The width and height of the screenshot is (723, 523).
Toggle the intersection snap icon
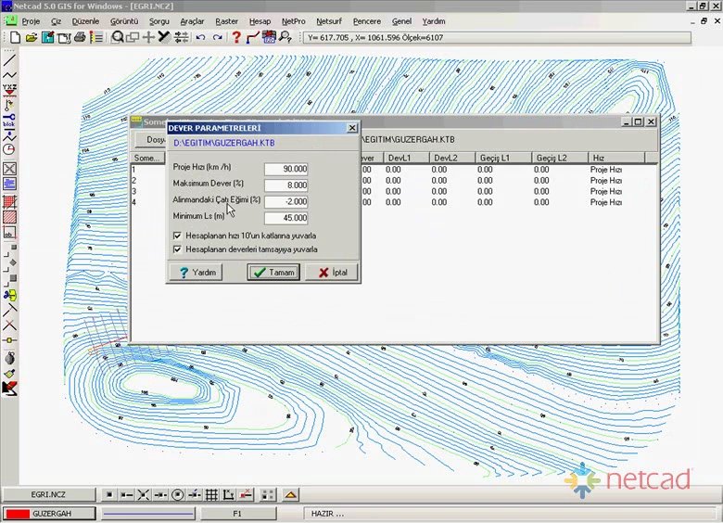(144, 495)
